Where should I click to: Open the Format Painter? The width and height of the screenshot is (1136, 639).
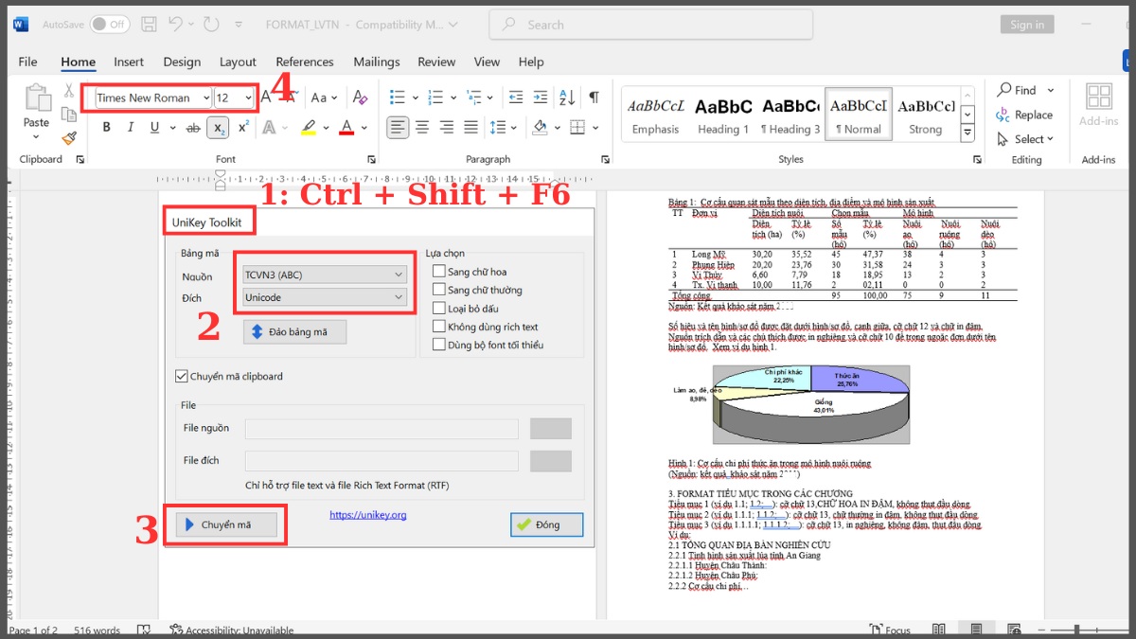coord(68,138)
